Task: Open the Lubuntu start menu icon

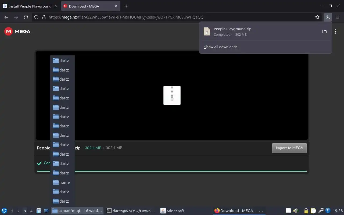Action: (x=4, y=211)
